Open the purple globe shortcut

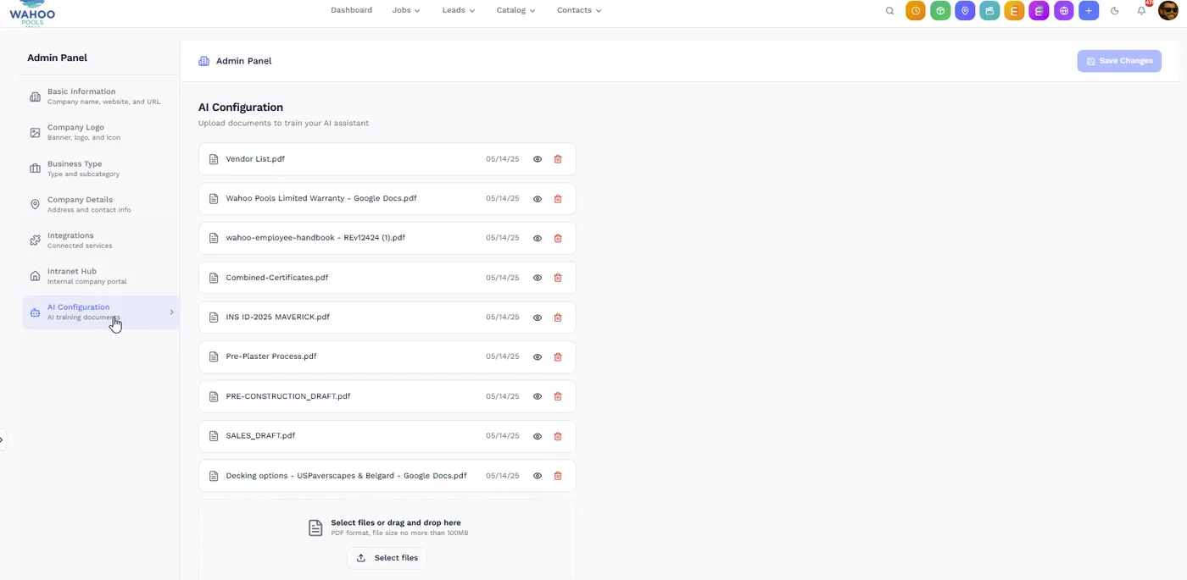tap(1064, 11)
